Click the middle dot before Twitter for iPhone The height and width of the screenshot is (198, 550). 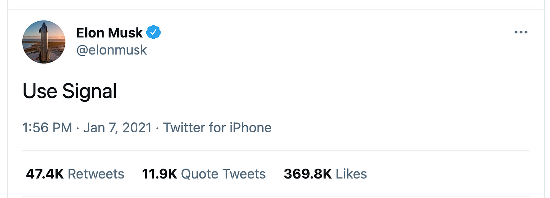coord(158,128)
